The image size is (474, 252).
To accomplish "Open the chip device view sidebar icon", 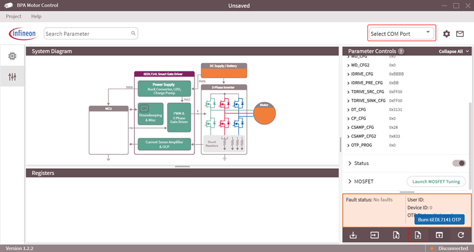I will pos(12,56).
